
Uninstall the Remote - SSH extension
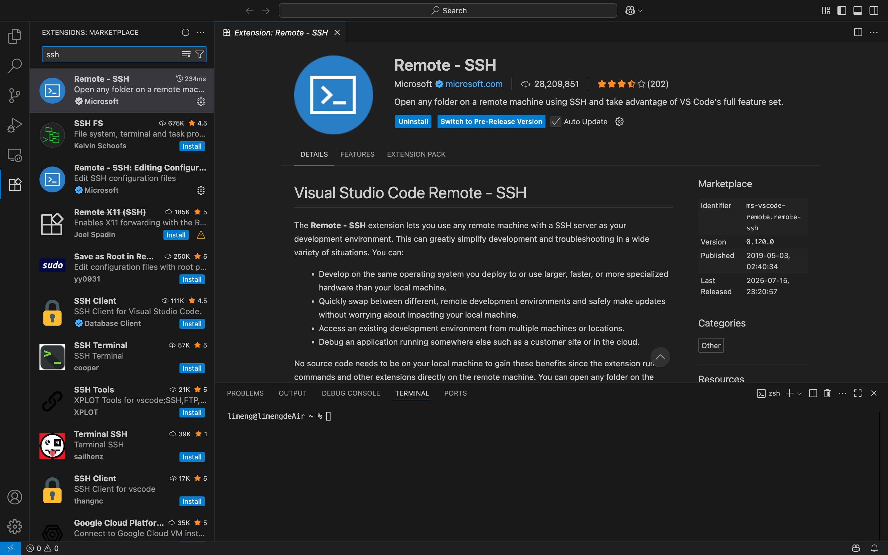(413, 121)
